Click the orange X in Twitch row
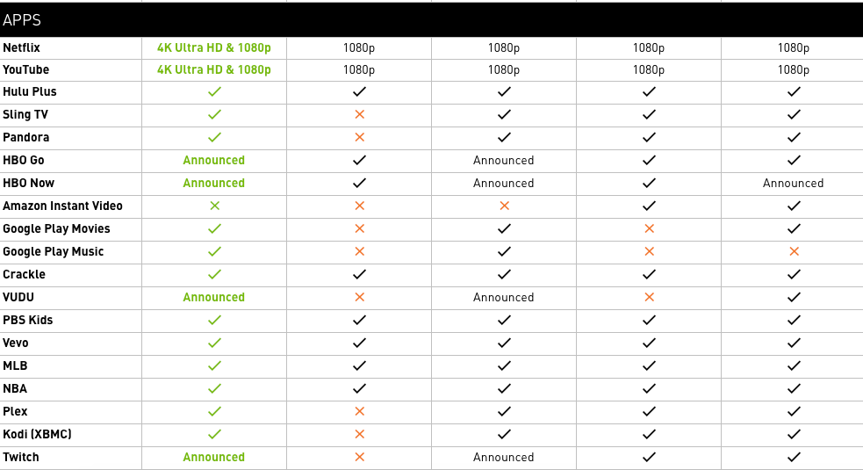 pyautogui.click(x=359, y=457)
